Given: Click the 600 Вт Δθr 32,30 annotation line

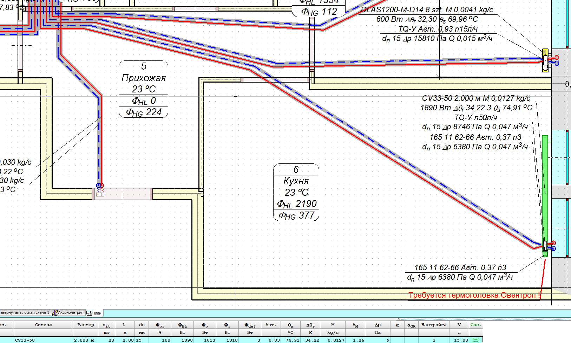Looking at the screenshot, I should pos(427,19).
